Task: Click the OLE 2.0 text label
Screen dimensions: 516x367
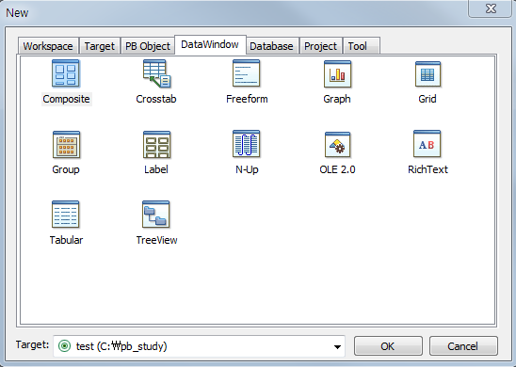Action: 337,169
